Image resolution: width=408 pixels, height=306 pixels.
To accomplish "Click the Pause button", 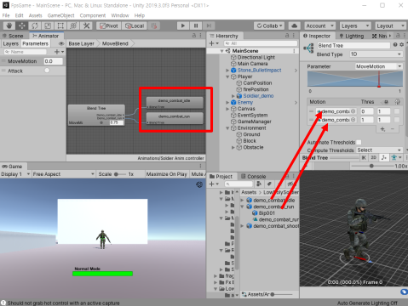I will tap(196, 25).
